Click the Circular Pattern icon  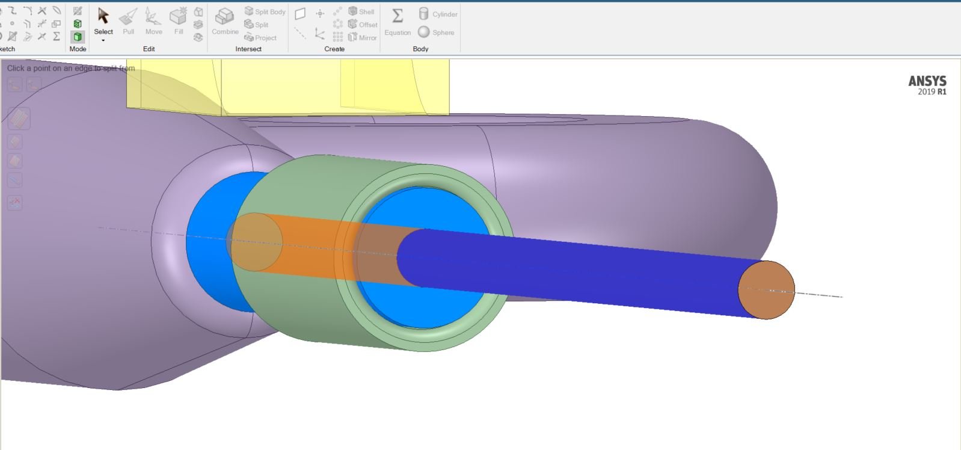[338, 24]
